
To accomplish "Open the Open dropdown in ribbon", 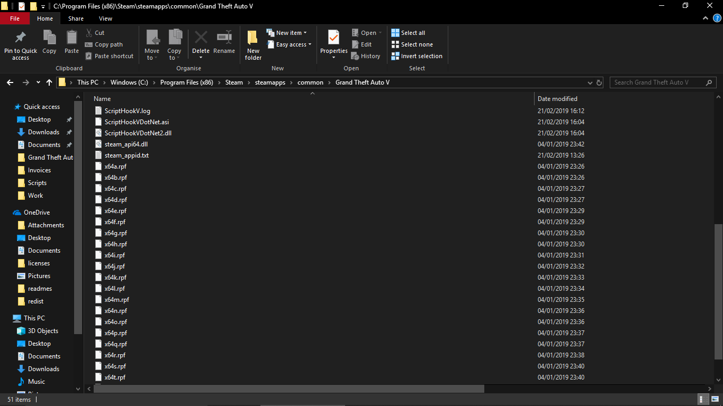I will (366, 33).
